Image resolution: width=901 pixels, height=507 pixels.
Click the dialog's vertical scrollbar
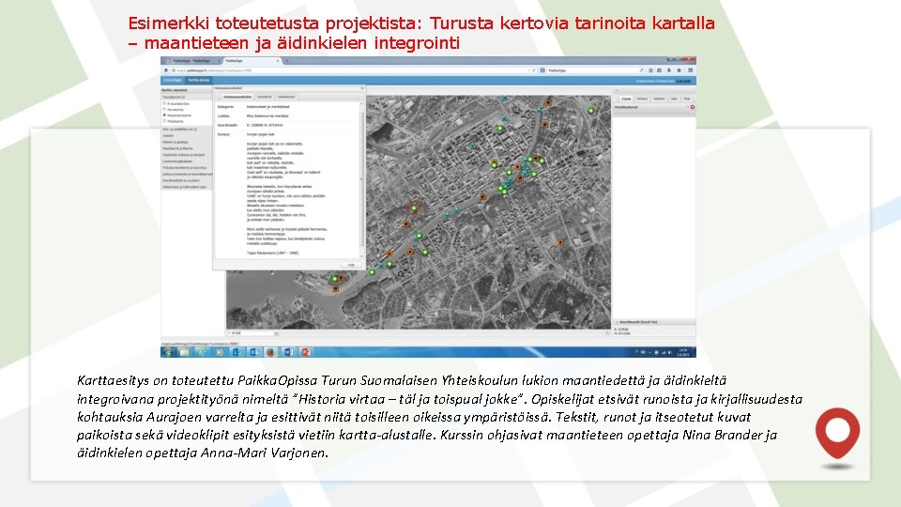(362, 179)
